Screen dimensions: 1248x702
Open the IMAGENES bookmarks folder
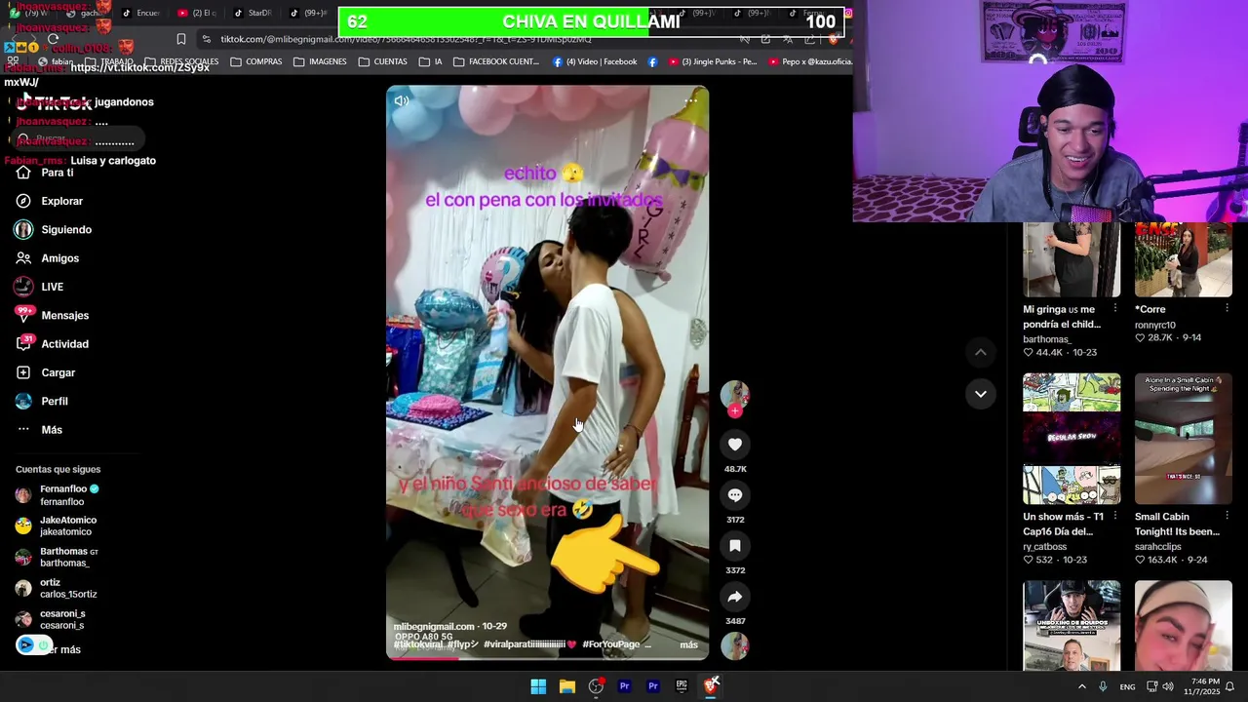click(320, 61)
